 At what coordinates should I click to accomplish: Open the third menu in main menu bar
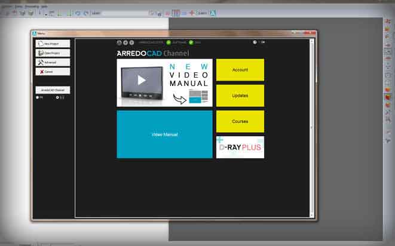click(32, 7)
